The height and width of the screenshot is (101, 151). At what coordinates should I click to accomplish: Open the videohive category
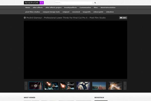click(x=110, y=12)
